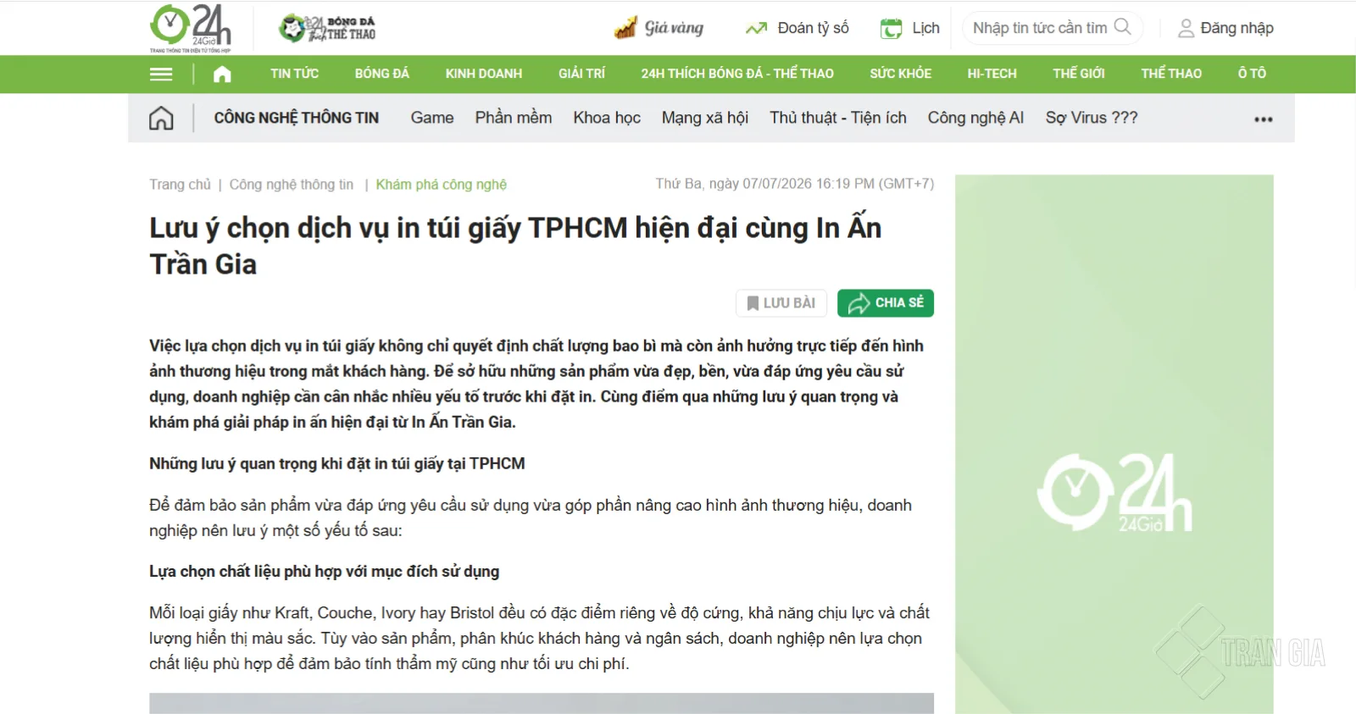Image resolution: width=1356 pixels, height=714 pixels.
Task: Click Khám phá công nghệ breadcrumb
Action: (441, 185)
